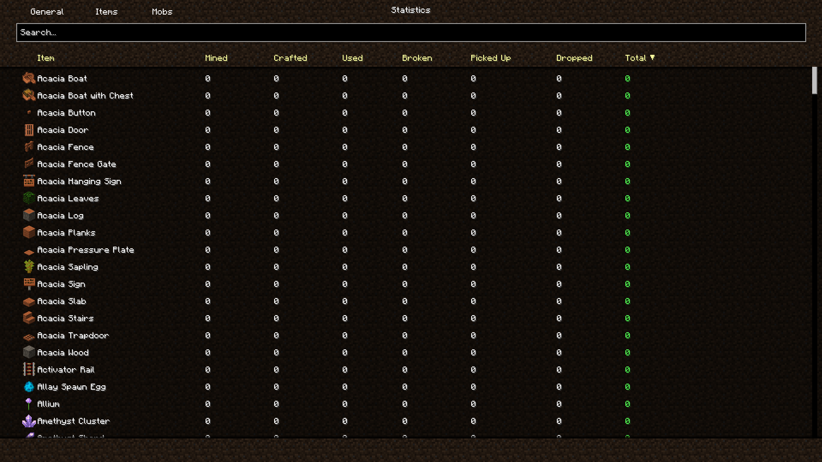Select the Acacia Boat with Chest name
The height and width of the screenshot is (462, 822).
pos(85,95)
